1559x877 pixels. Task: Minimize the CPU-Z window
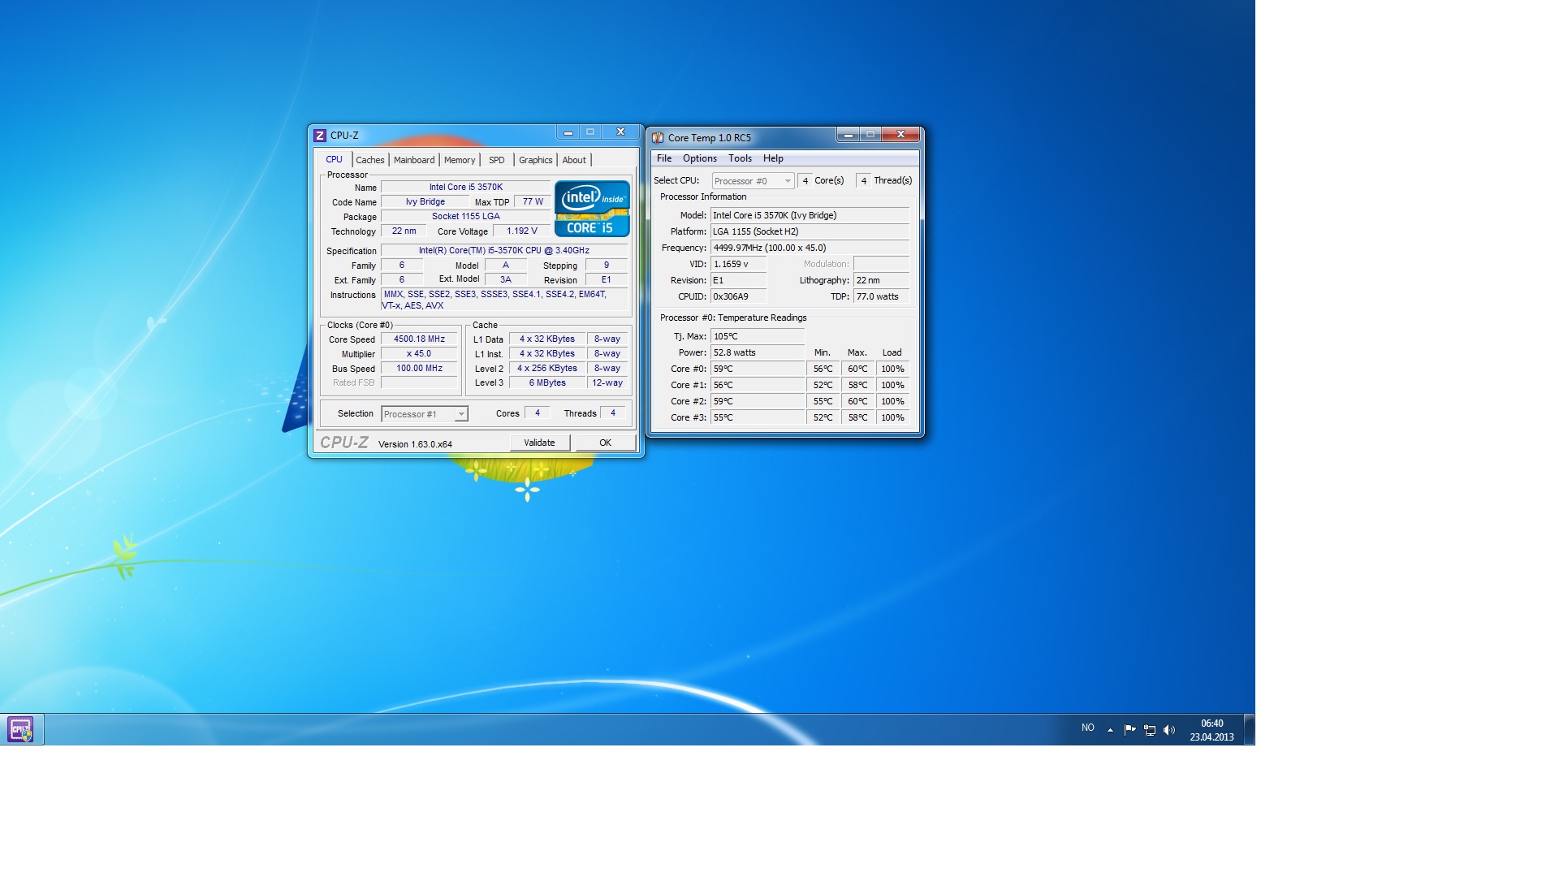pos(568,132)
